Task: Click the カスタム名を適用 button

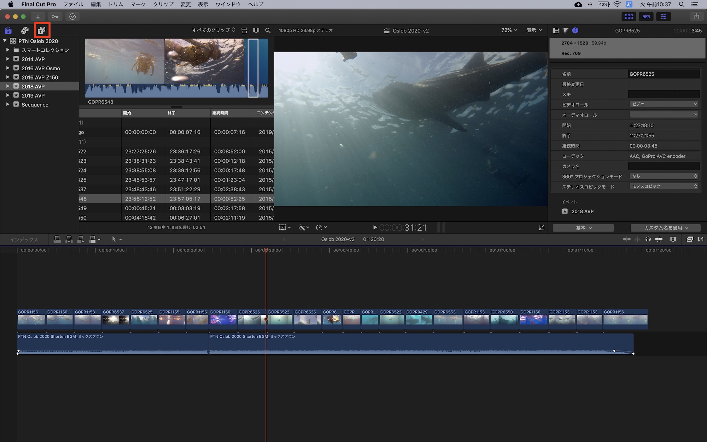Action: 666,228
